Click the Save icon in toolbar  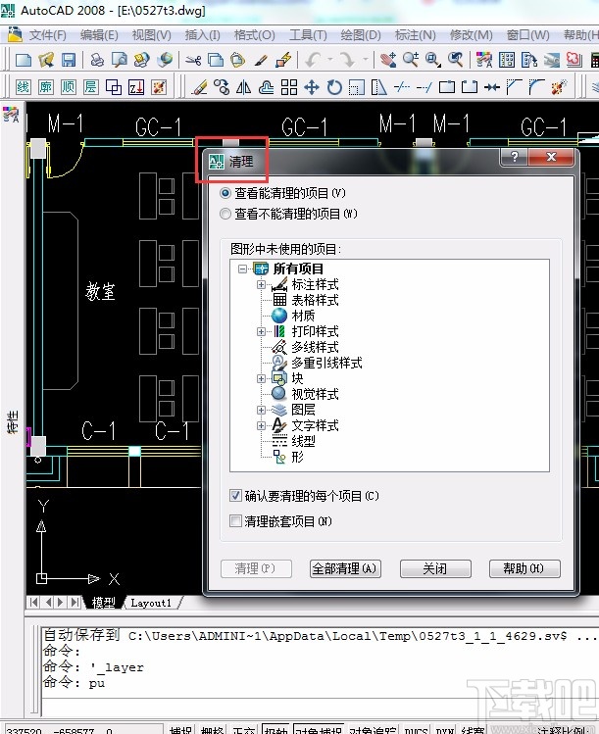(x=69, y=60)
